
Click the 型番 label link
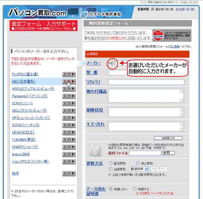tap(92, 73)
